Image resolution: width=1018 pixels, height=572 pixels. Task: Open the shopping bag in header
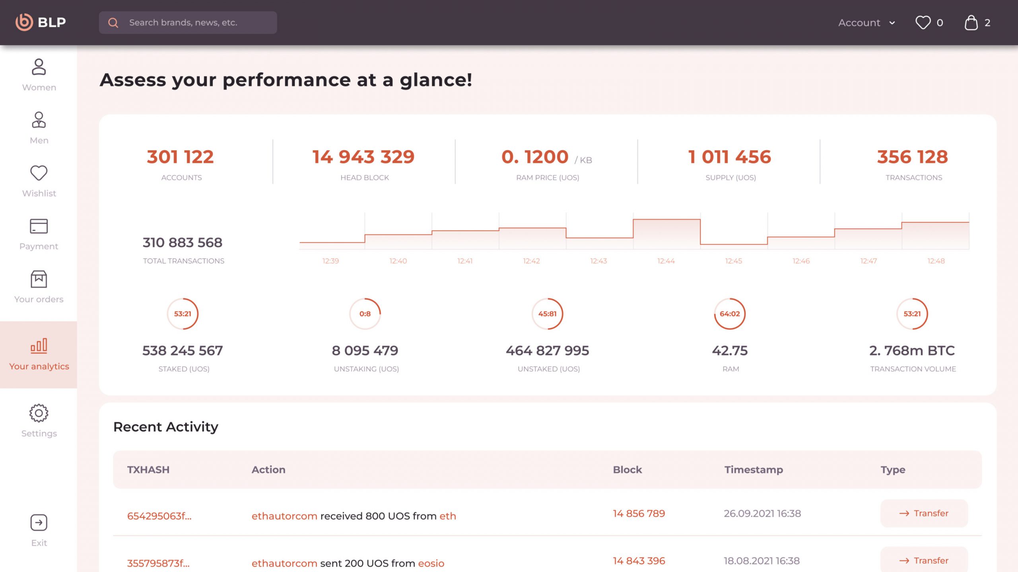971,23
